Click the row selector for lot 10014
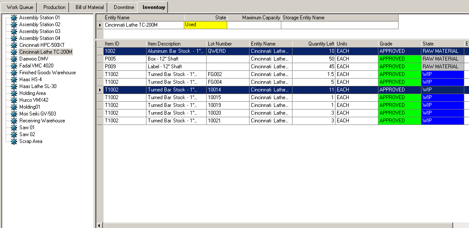 [100, 90]
